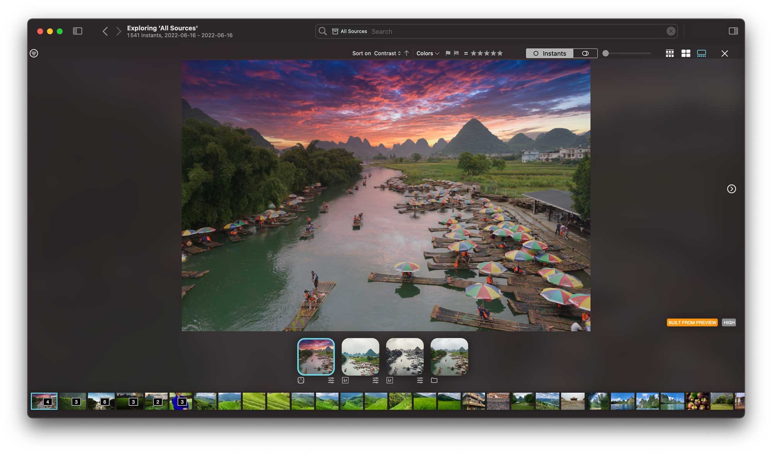Set rating filter to two stars

[480, 53]
